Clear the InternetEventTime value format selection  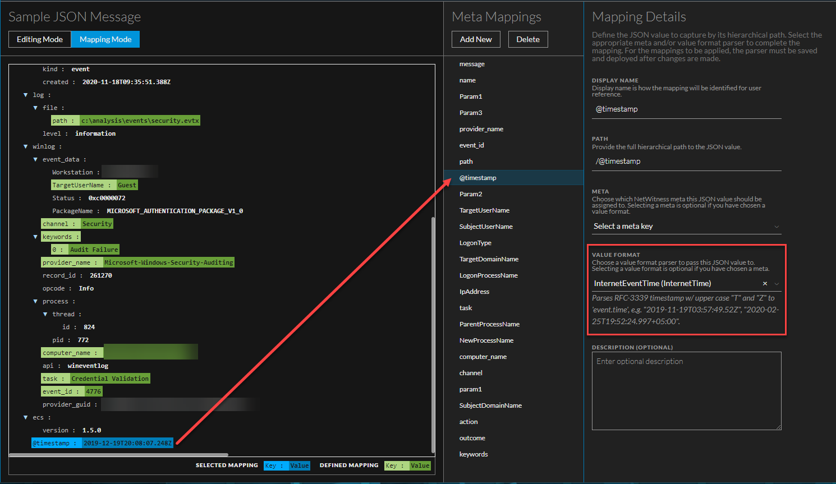[x=765, y=284]
